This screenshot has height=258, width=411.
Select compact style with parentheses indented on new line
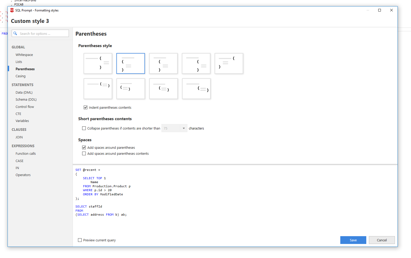[164, 89]
